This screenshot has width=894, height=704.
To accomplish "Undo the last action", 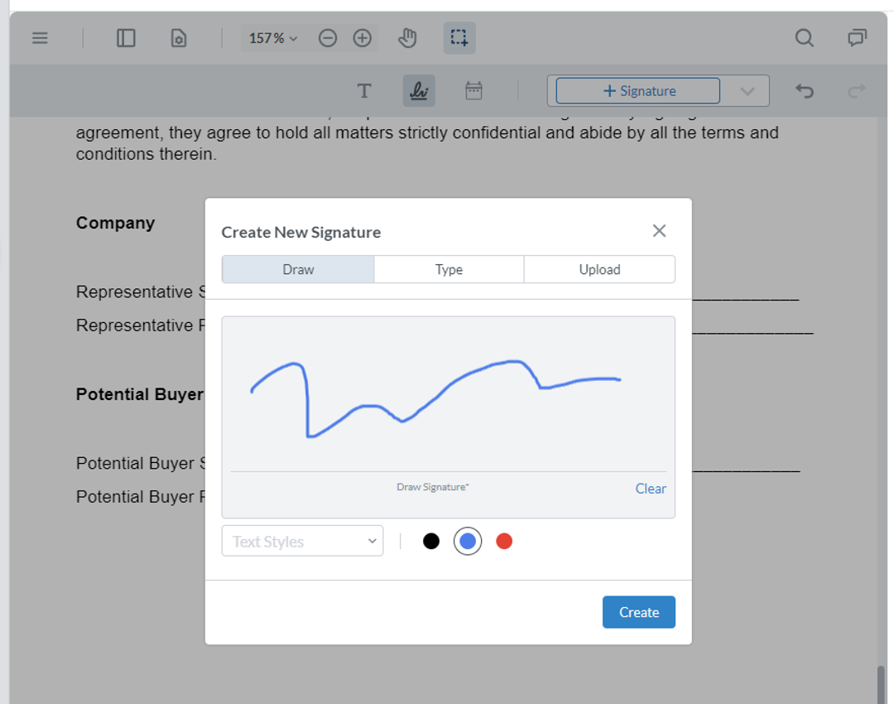I will (x=805, y=91).
